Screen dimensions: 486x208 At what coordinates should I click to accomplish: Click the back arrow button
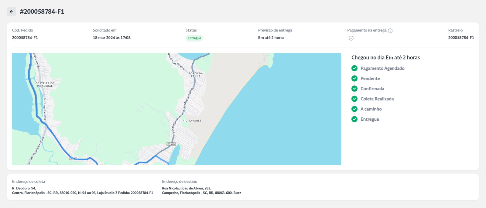coord(12,12)
